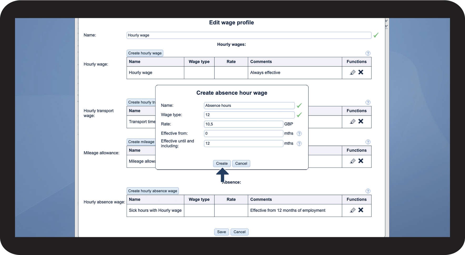
Task: Delete the Mileage allowance row
Action: [x=361, y=161]
